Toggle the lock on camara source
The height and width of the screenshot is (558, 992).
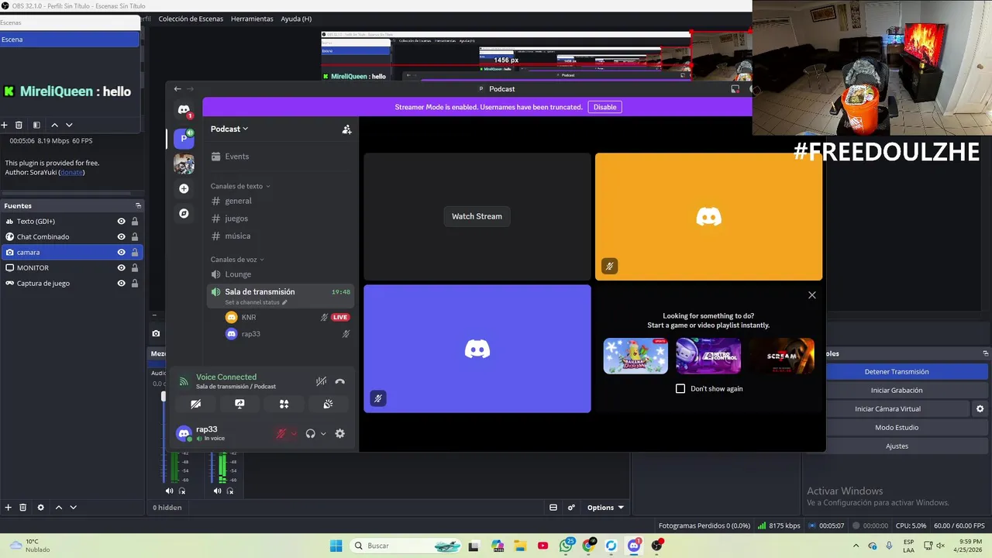135,252
